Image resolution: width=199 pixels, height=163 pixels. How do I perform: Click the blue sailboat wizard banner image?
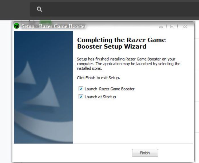43,87
